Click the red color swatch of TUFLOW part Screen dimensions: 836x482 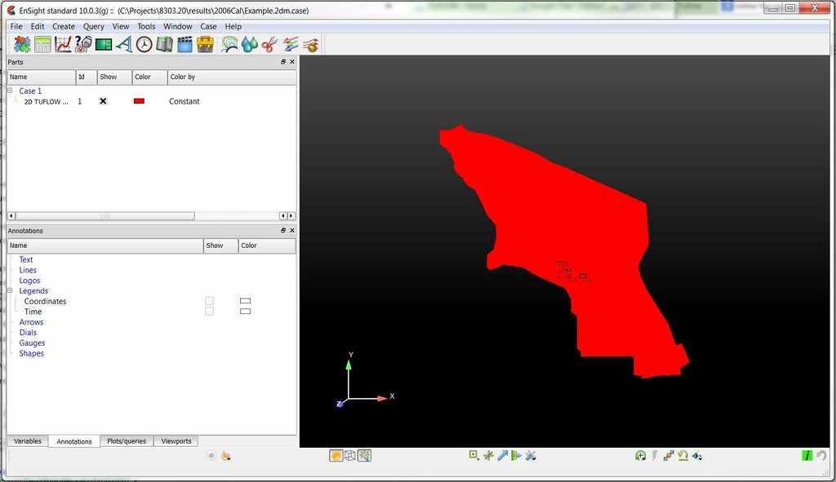coord(139,101)
